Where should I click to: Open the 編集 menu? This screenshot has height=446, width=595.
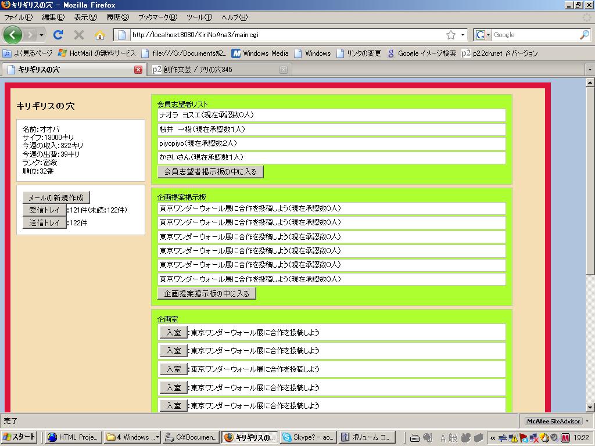pyautogui.click(x=53, y=17)
